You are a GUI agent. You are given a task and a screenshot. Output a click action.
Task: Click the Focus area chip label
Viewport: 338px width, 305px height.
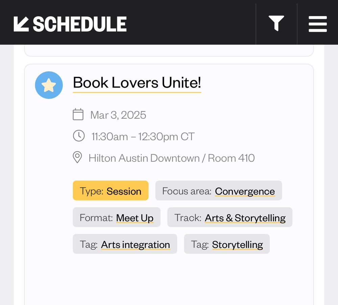tap(187, 191)
